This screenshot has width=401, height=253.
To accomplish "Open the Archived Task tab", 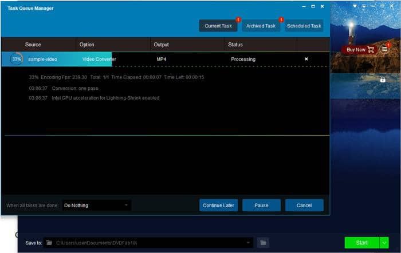I will click(x=261, y=26).
